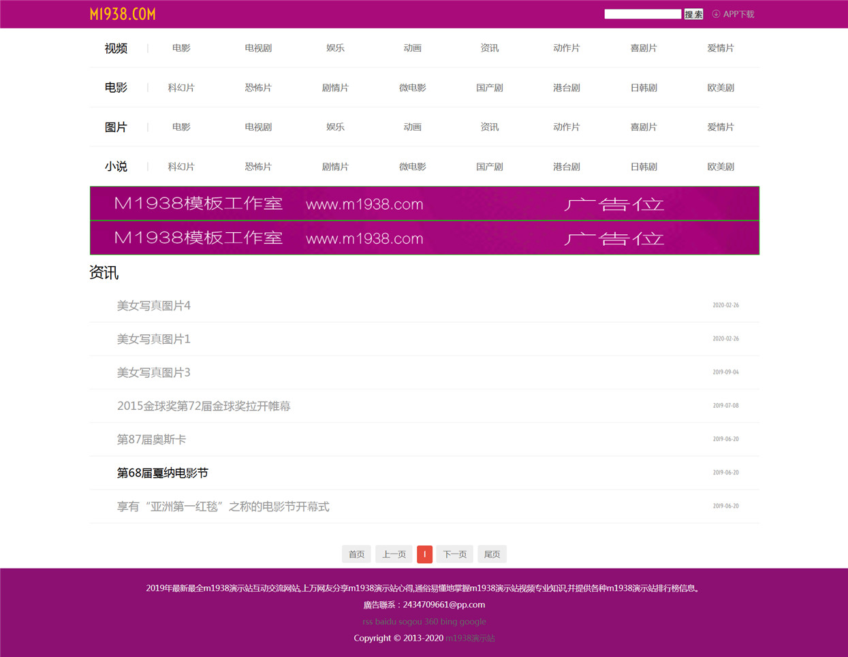
Task: Open 恐怖片 in the 小说 row
Action: pyautogui.click(x=258, y=167)
